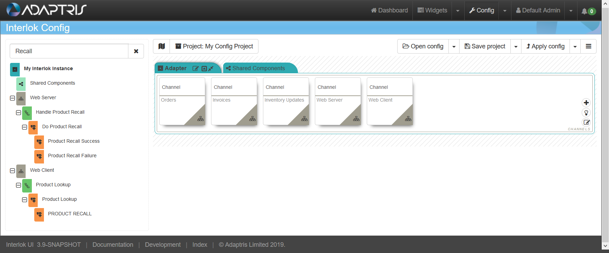The width and height of the screenshot is (609, 253).
Task: Click the My Interlok Instance adapter icon
Action: pyautogui.click(x=15, y=69)
